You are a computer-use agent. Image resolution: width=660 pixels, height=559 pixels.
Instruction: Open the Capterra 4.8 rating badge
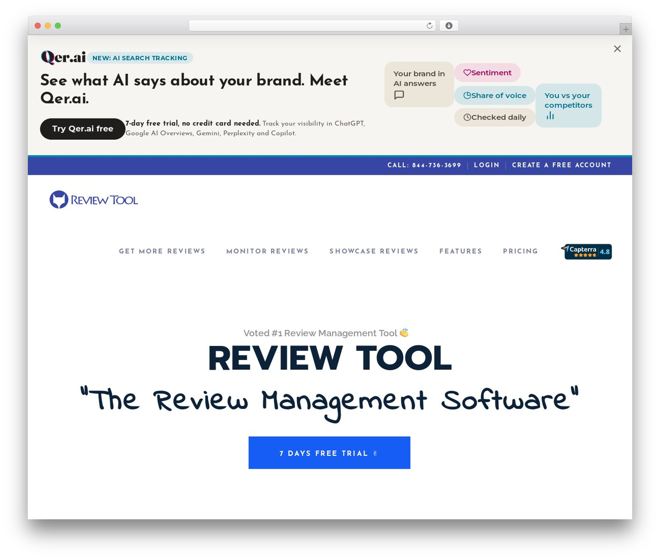(587, 251)
